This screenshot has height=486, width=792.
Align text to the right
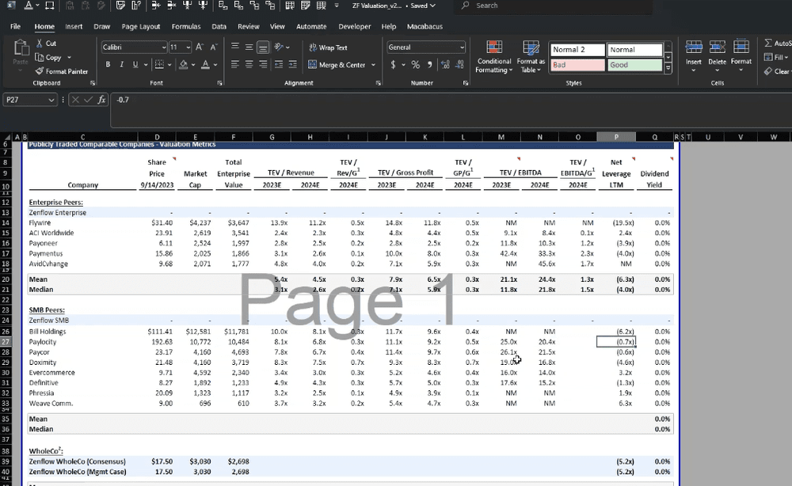pos(263,65)
